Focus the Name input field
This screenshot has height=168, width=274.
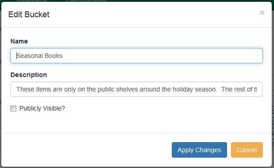click(x=137, y=56)
